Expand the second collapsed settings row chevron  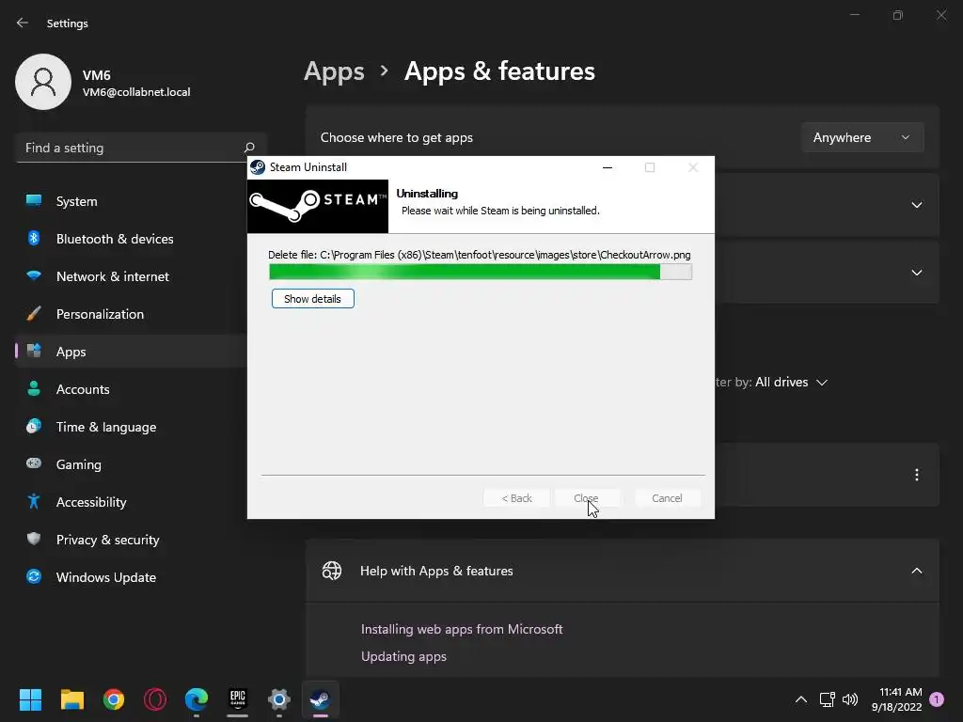click(x=916, y=273)
